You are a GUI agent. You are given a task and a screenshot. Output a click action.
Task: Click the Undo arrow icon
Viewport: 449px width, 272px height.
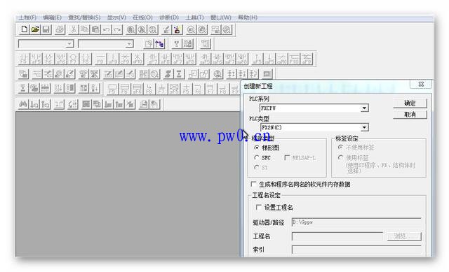pyautogui.click(x=107, y=29)
